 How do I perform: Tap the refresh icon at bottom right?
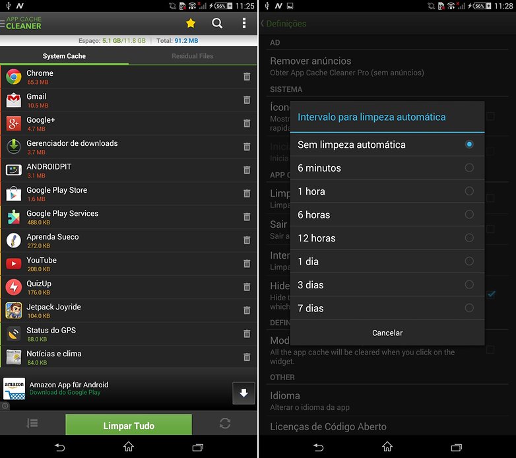point(225,423)
